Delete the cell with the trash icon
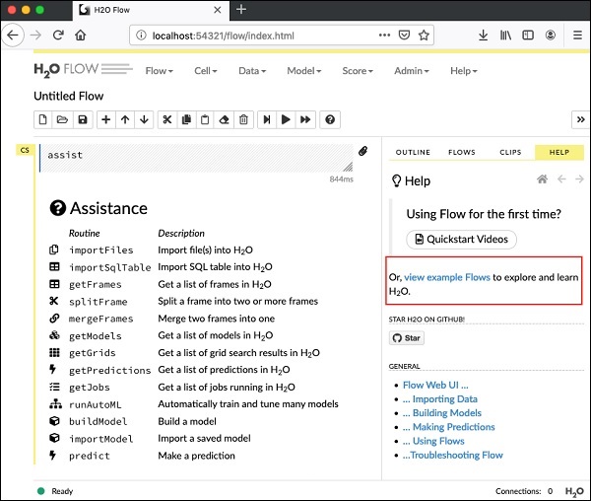This screenshot has width=591, height=501. click(x=243, y=119)
